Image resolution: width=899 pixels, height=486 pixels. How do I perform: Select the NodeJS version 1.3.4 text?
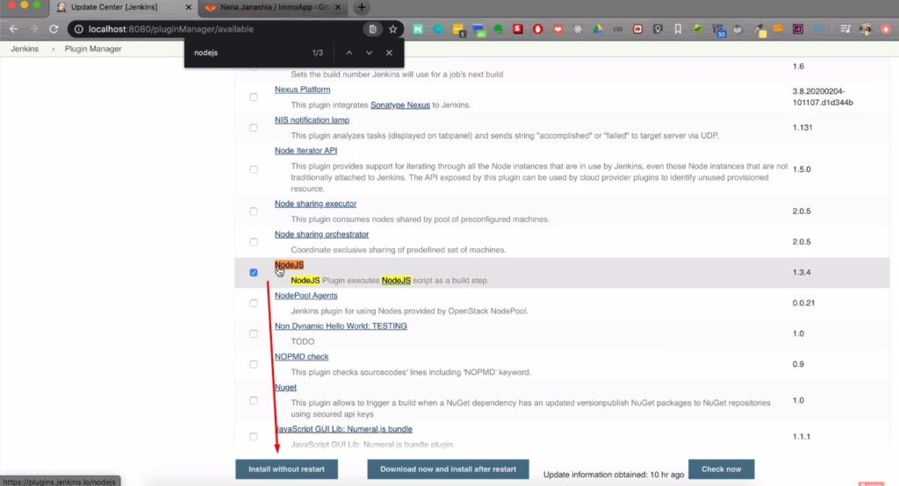click(802, 272)
